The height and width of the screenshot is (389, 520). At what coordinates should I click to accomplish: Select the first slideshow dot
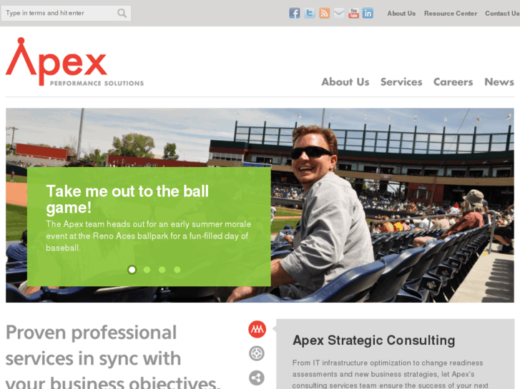point(132,270)
